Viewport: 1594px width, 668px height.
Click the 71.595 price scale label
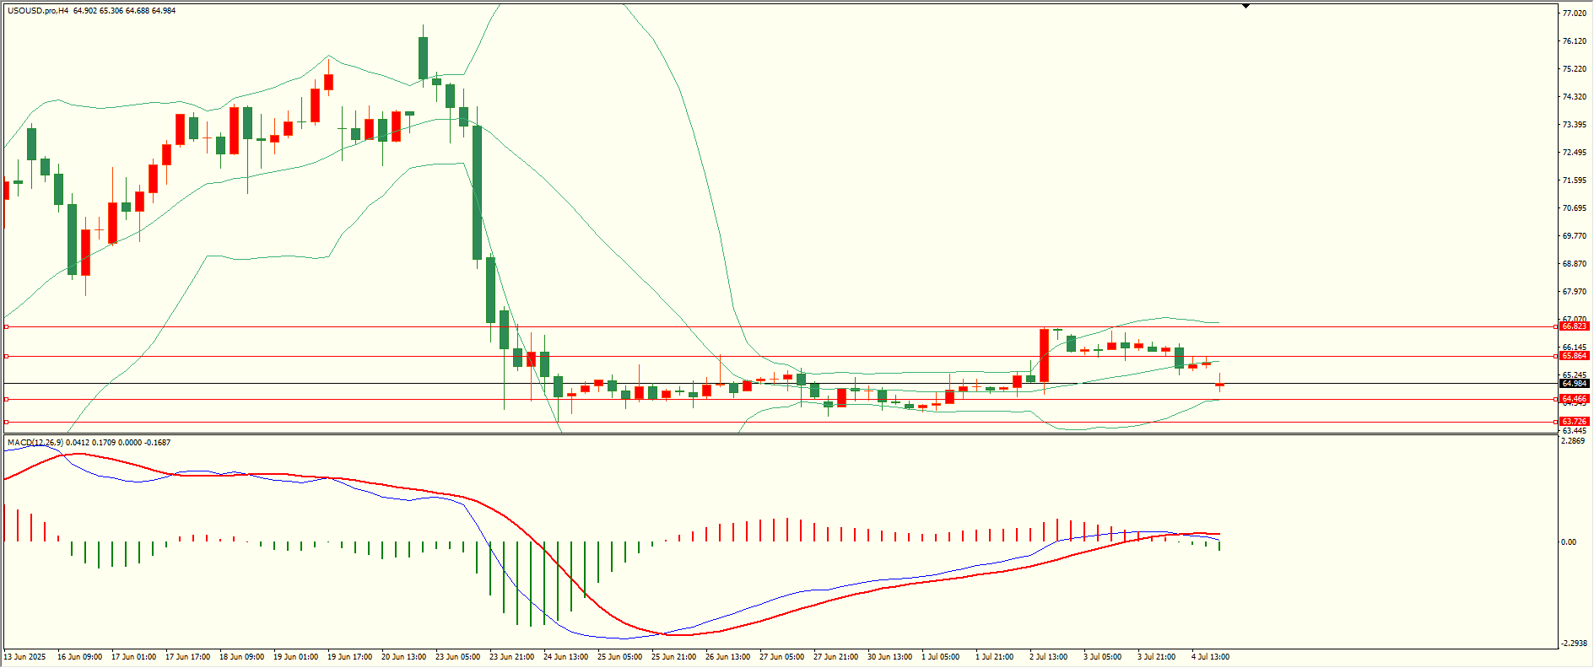click(1575, 180)
